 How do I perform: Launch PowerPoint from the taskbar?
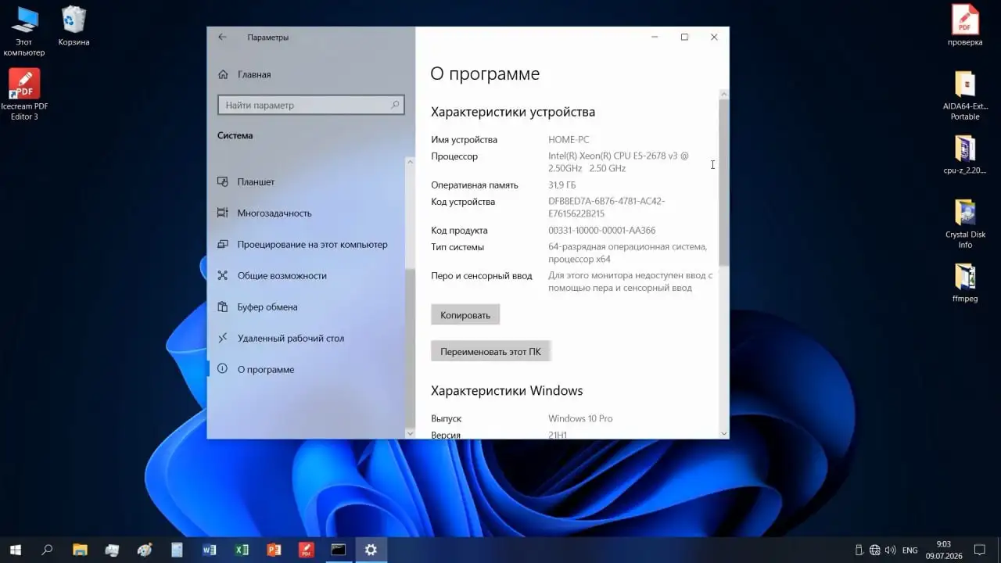(x=274, y=550)
